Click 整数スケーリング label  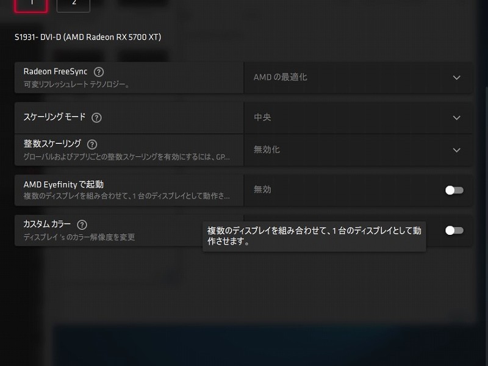tap(52, 144)
